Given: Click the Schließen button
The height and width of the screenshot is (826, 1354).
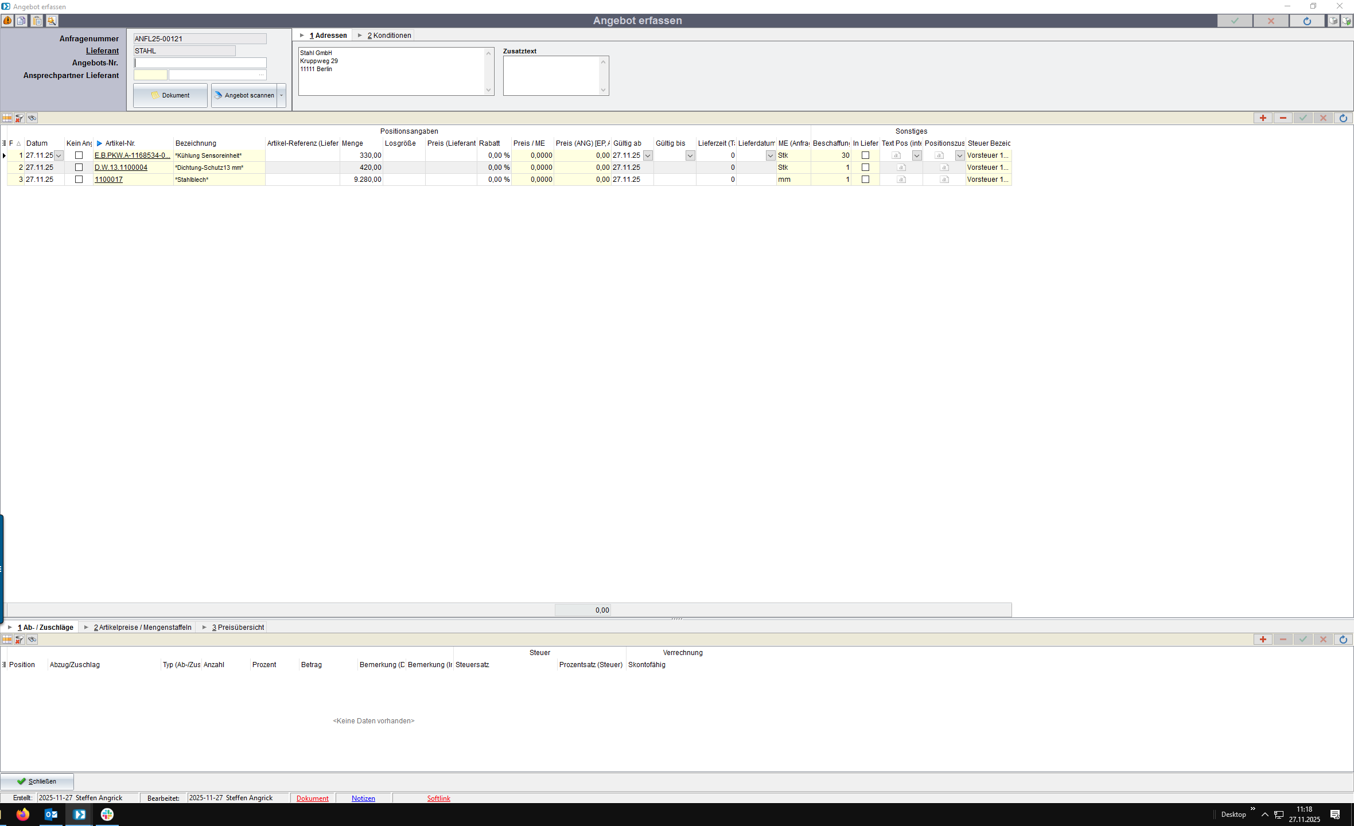Looking at the screenshot, I should point(37,781).
